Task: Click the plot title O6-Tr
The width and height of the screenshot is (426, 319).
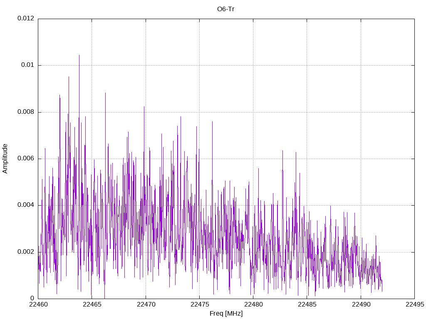Action: point(226,9)
